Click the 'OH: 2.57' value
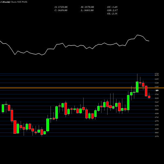This screenshot has width=164, height=164. [113, 10]
